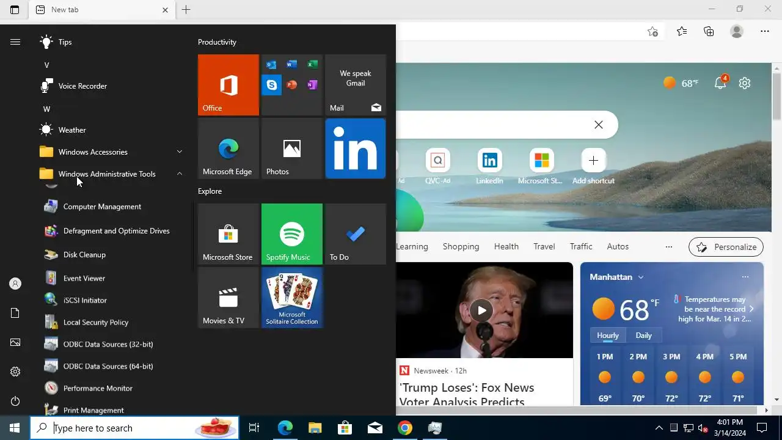Open Edge Favorites star-list icon

click(x=682, y=31)
